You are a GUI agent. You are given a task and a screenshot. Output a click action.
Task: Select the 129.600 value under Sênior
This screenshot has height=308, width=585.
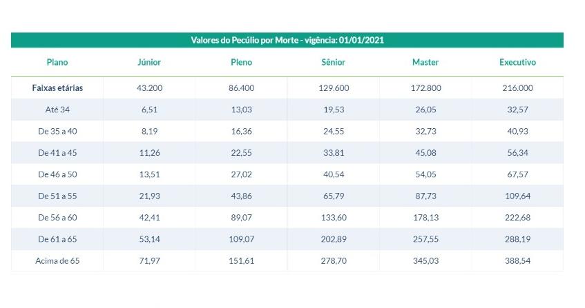point(333,88)
